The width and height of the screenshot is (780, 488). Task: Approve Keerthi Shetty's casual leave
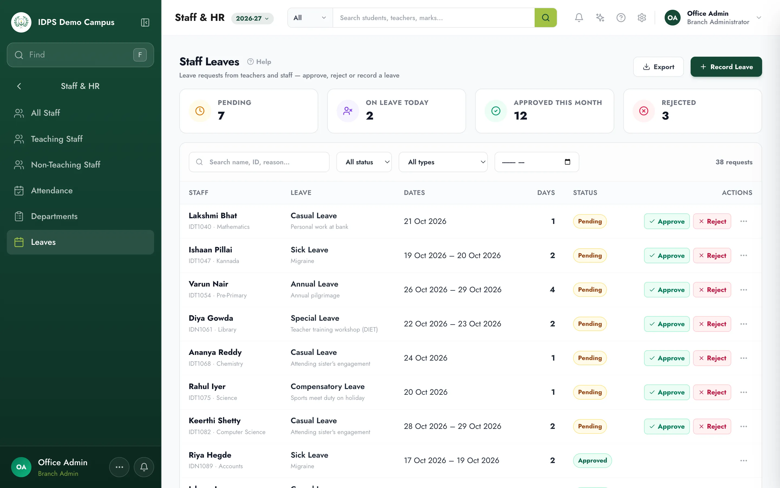[667, 426]
